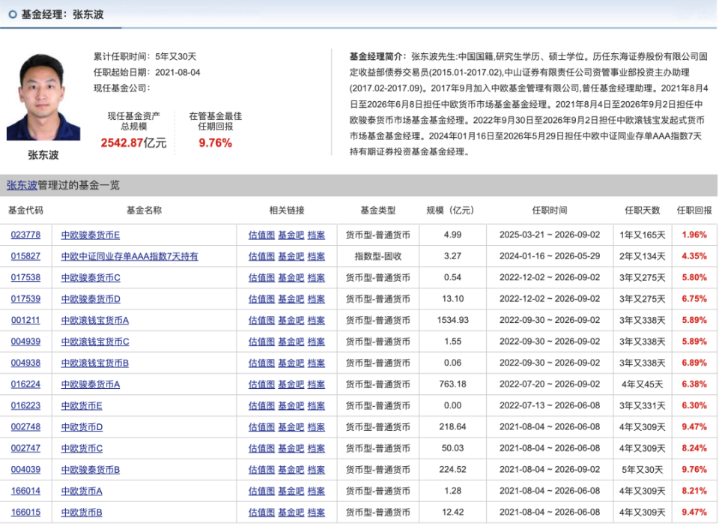Open fund code link 015827

pos(25,256)
